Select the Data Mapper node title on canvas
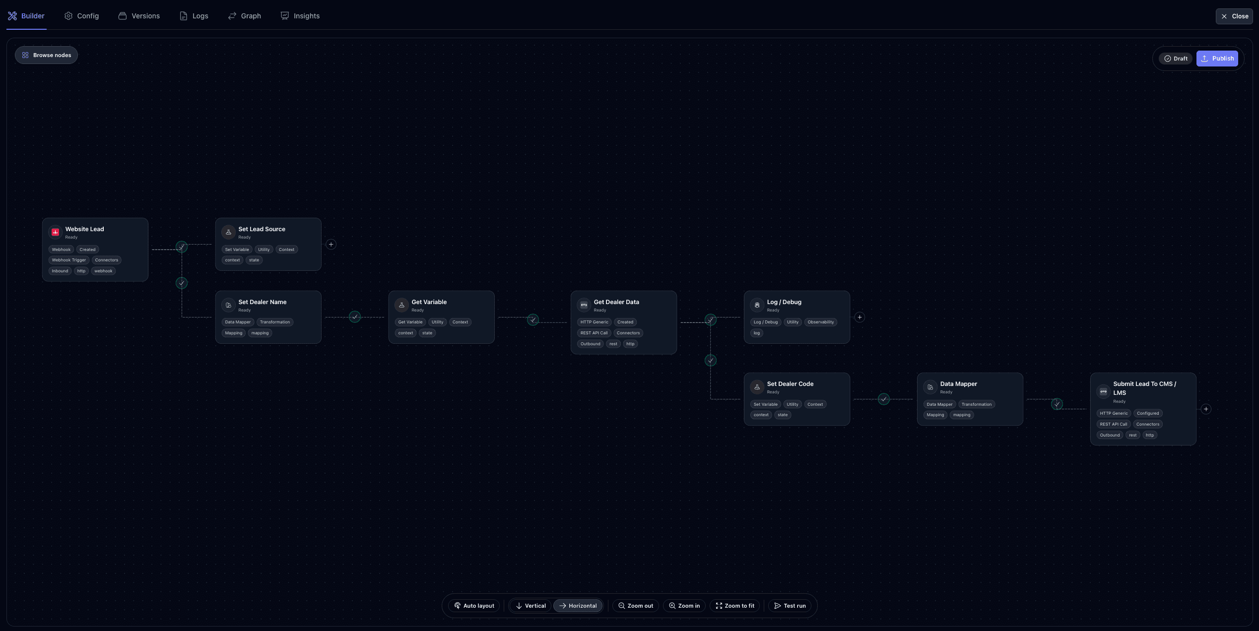The image size is (1259, 631). point(958,384)
